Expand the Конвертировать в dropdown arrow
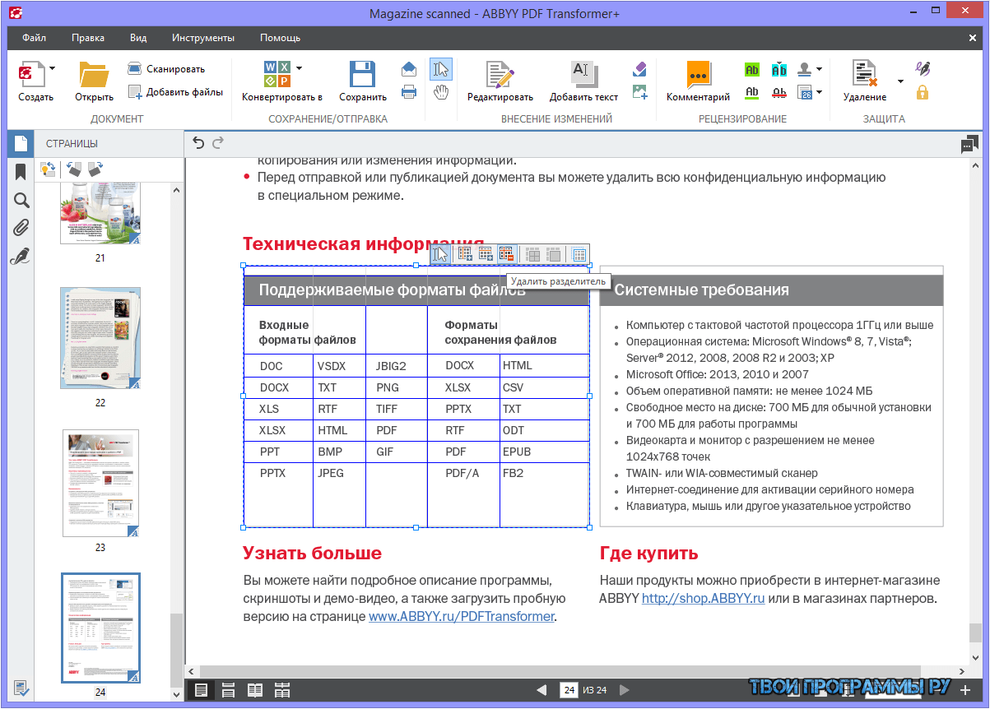 click(299, 67)
